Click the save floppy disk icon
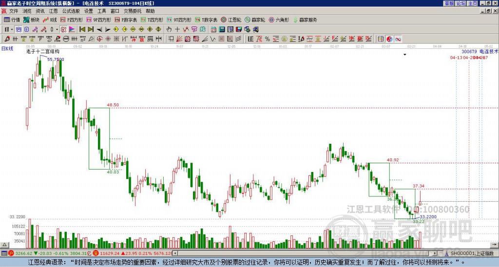The height and width of the screenshot is (267, 499). click(239, 29)
